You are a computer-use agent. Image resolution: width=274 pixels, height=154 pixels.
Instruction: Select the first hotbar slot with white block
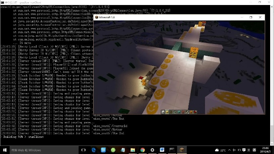163,112
